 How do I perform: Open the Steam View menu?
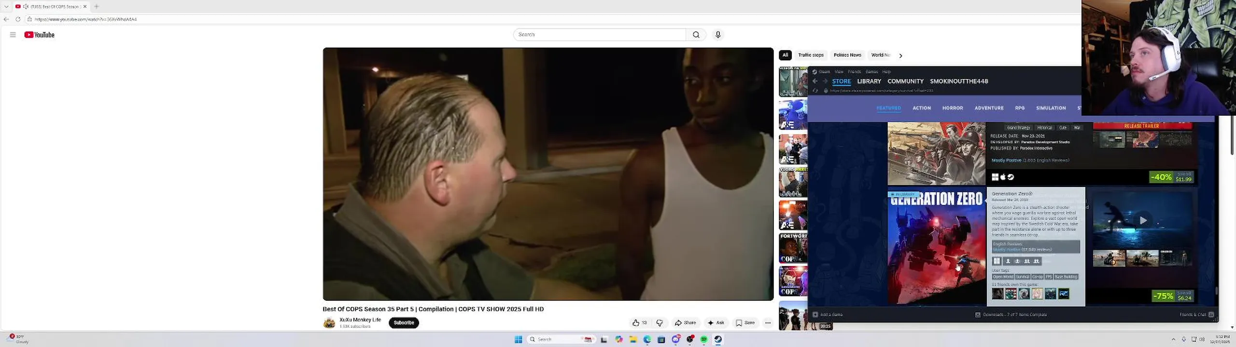click(x=839, y=72)
